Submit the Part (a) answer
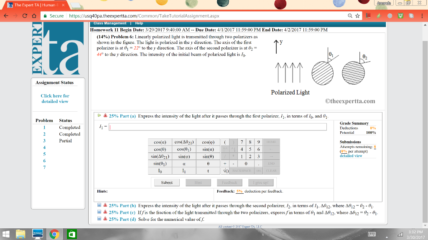 [x=166, y=182]
